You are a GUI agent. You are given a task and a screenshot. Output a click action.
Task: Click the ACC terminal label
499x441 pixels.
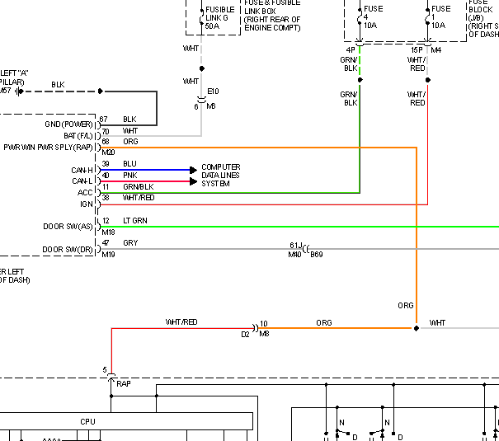(x=85, y=193)
